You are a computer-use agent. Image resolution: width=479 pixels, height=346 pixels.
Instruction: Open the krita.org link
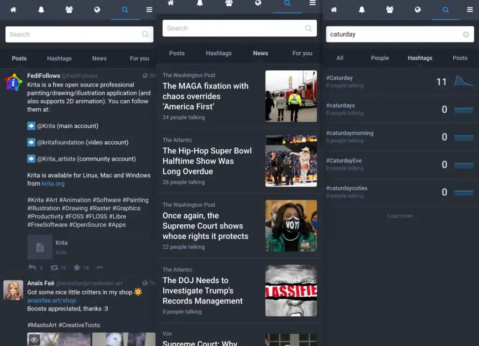click(53, 184)
